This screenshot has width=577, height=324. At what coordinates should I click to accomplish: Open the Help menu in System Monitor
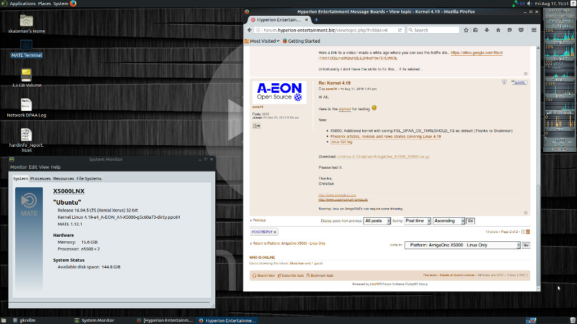click(56, 167)
